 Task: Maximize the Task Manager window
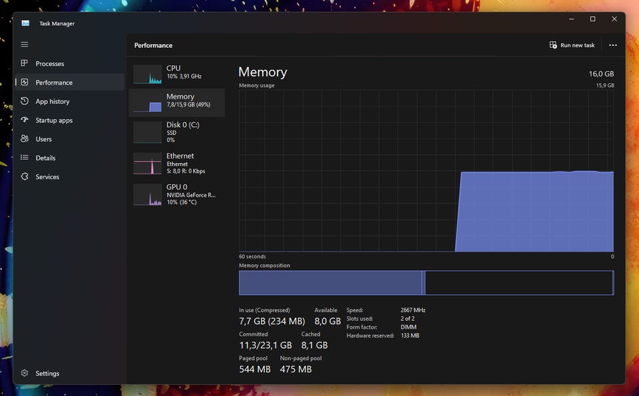592,19
